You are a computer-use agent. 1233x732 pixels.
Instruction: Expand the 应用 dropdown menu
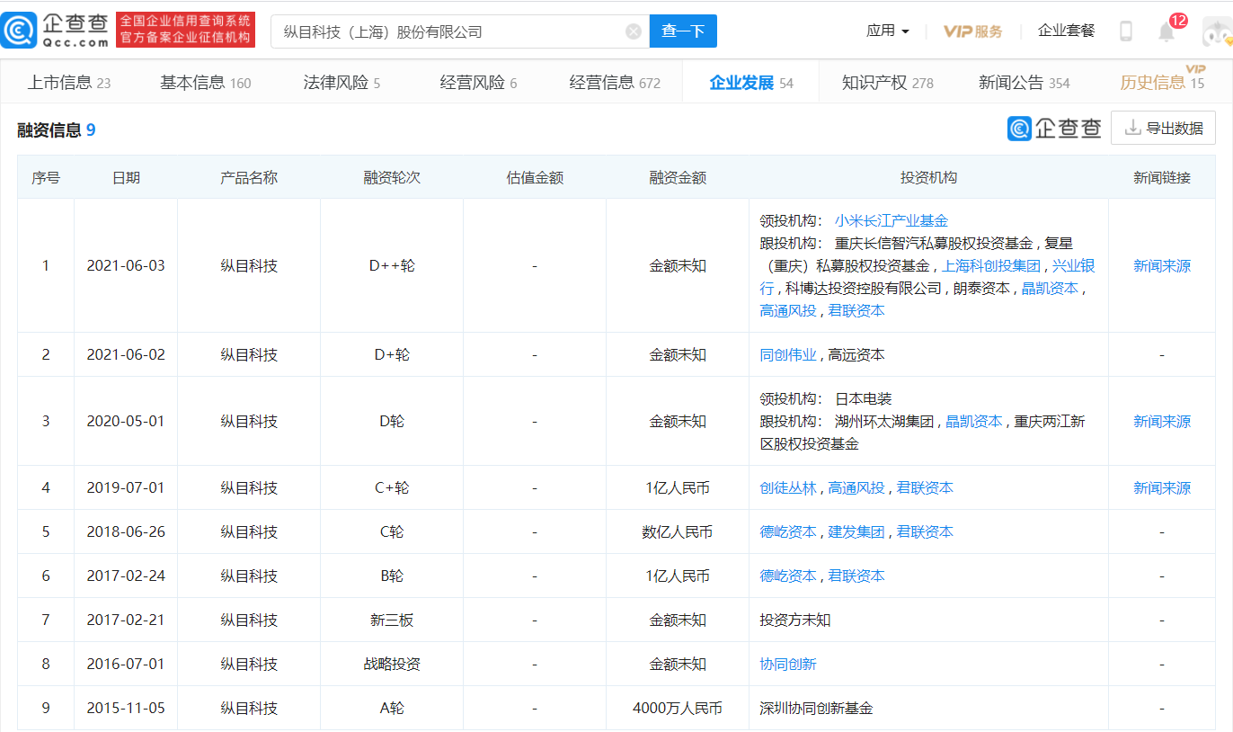click(887, 31)
